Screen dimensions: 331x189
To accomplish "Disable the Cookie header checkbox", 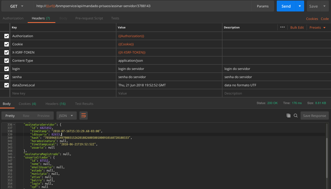I will [x=7, y=44].
